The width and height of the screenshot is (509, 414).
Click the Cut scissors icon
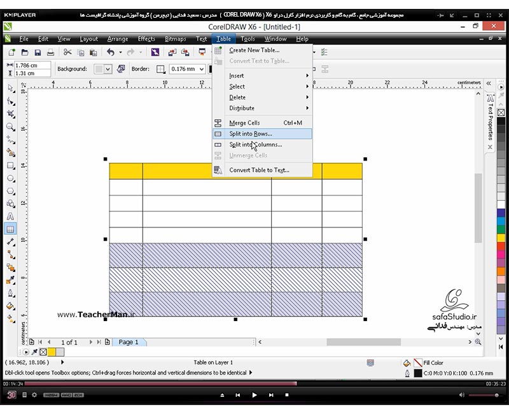tap(67, 52)
